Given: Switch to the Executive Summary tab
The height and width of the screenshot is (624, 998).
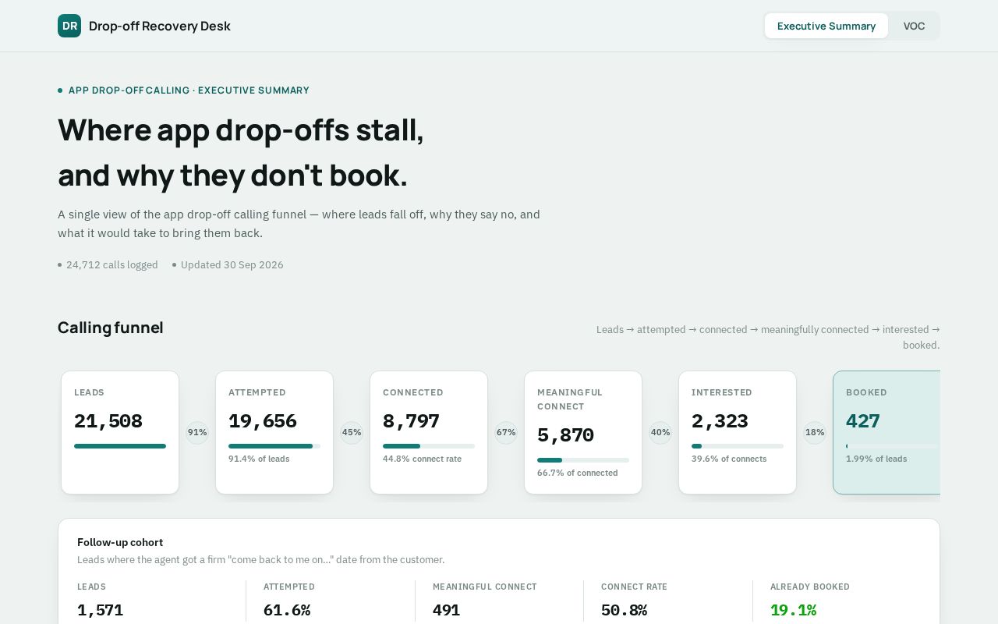Looking at the screenshot, I should (x=826, y=26).
